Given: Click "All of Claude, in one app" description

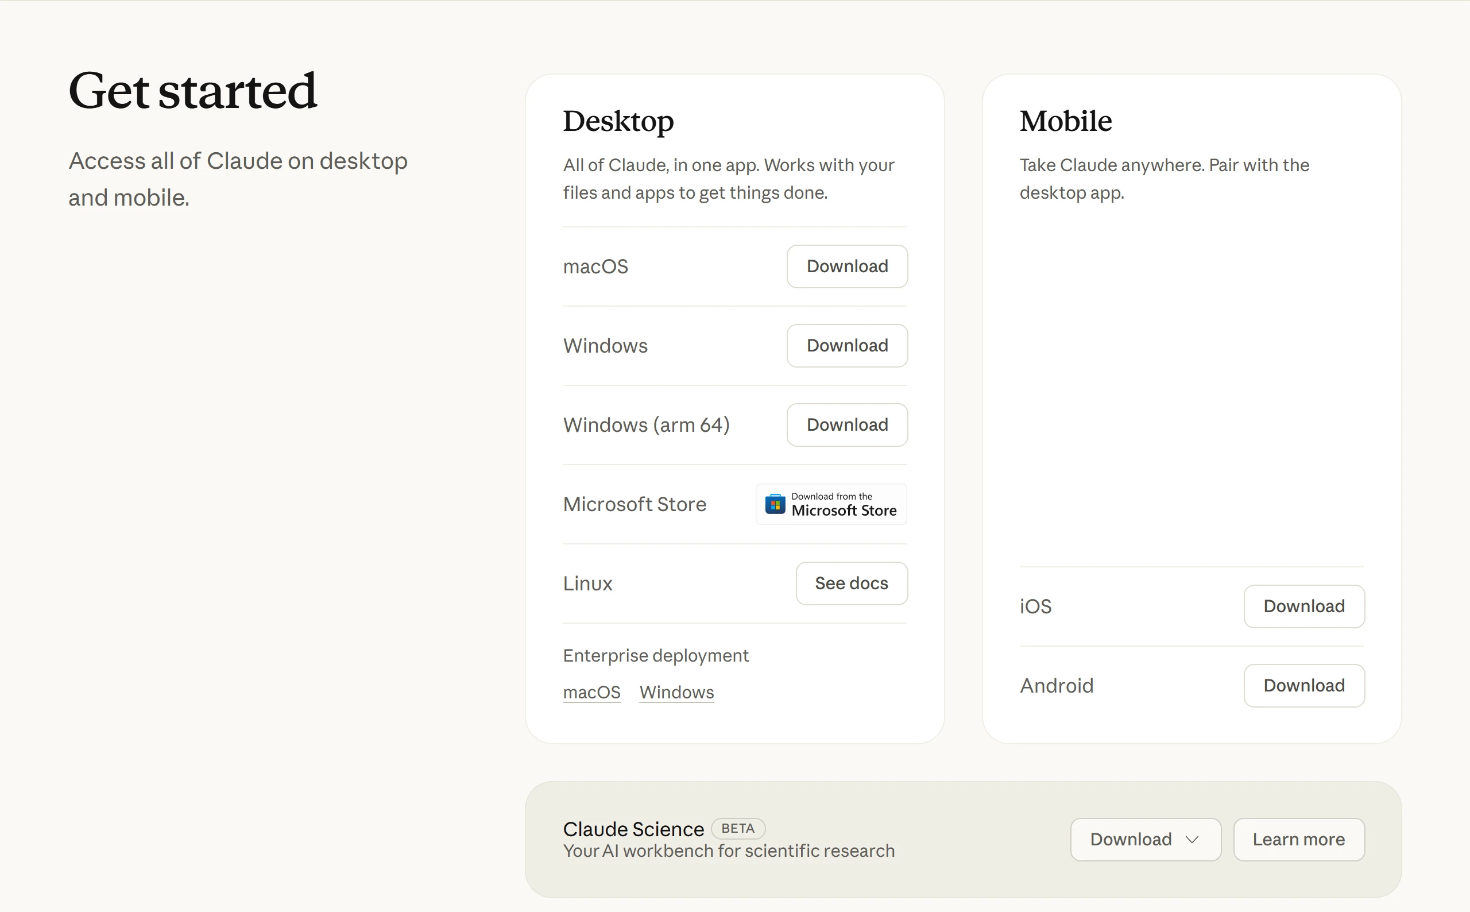Looking at the screenshot, I should pos(728,179).
